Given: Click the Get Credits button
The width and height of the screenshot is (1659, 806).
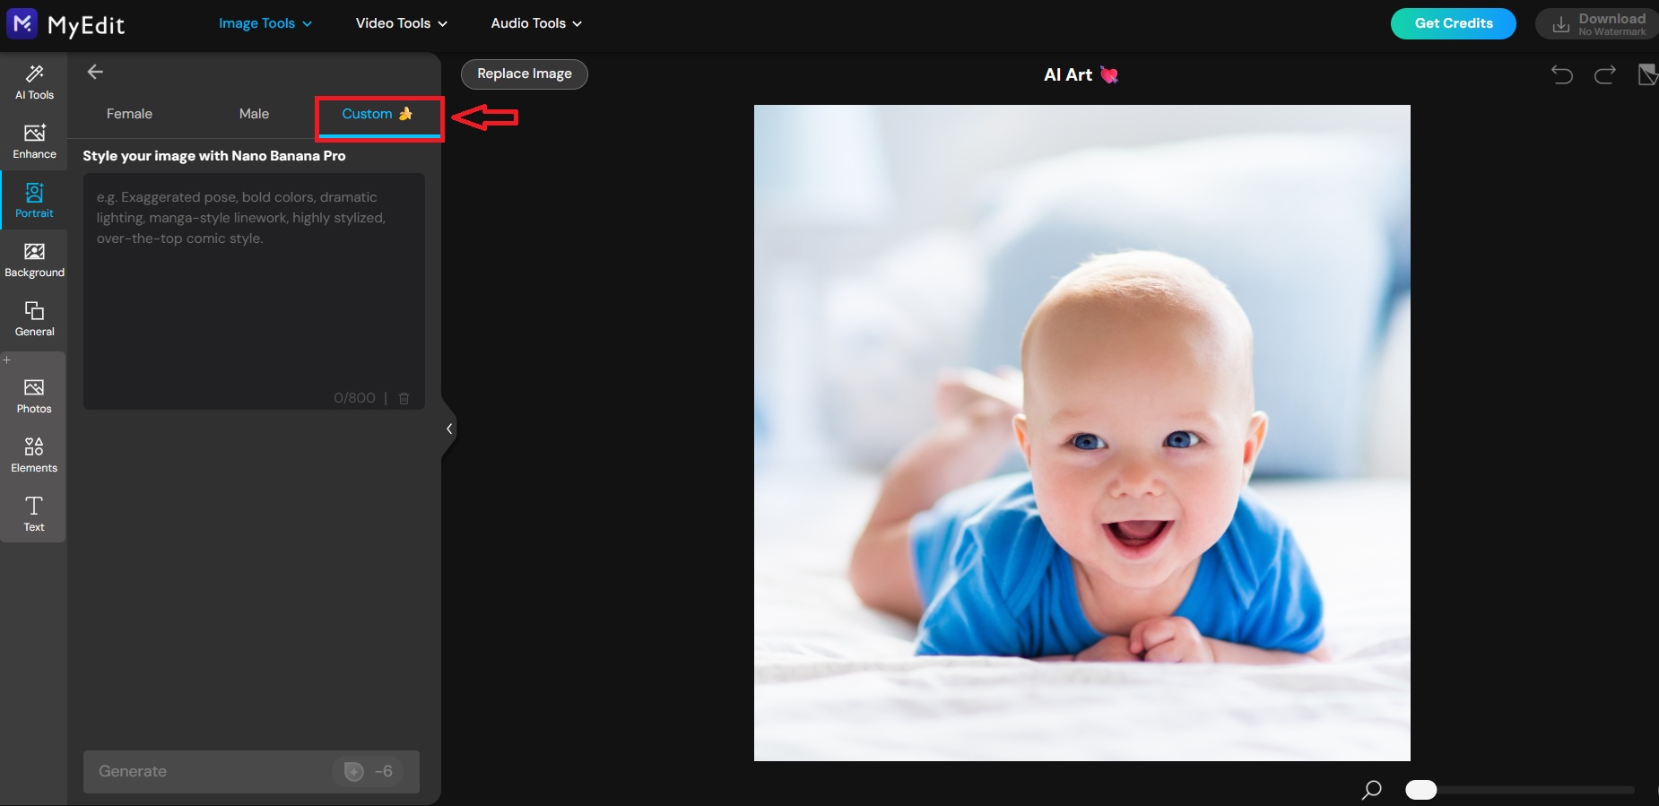Looking at the screenshot, I should [x=1454, y=23].
